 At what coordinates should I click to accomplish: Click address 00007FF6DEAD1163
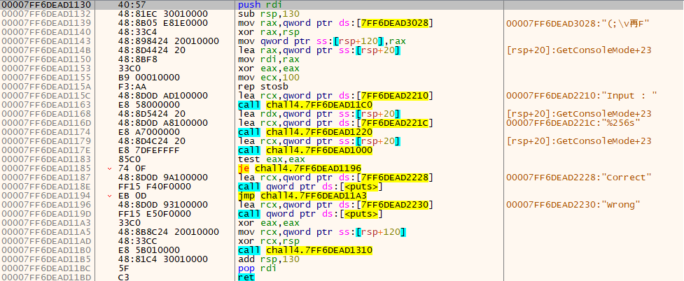46,105
